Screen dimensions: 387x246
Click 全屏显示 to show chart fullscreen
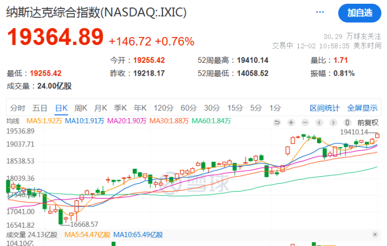pyautogui.click(x=362, y=108)
